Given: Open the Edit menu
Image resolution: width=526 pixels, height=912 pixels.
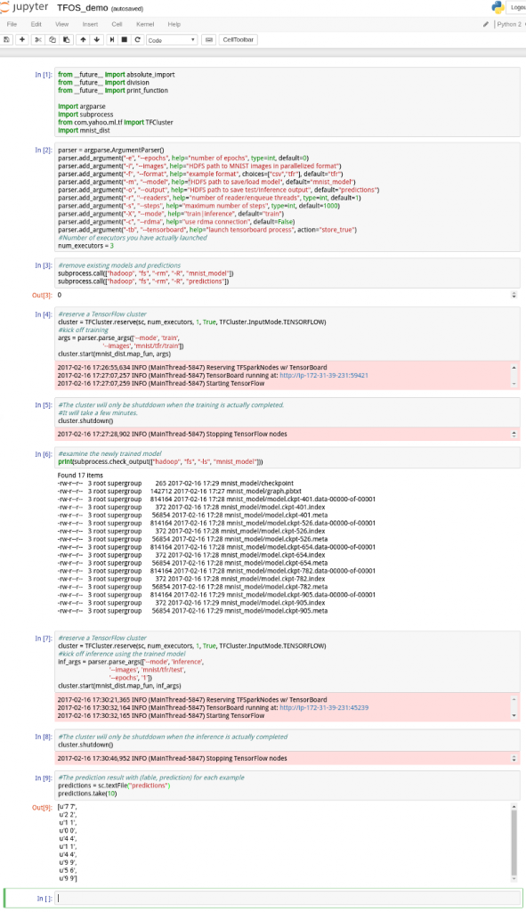Looking at the screenshot, I should pos(36,24).
